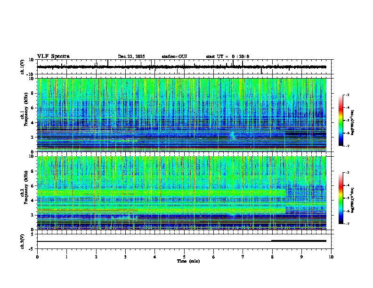Click the "6" kHz tick on ch.2 frequency axis

coord(32,186)
